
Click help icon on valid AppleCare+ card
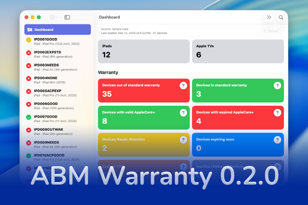[x=183, y=113]
